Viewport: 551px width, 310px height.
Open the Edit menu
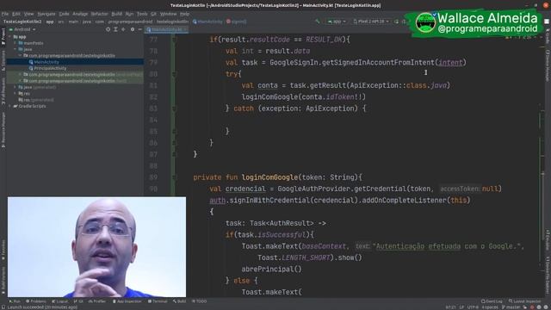pyautogui.click(x=16, y=14)
